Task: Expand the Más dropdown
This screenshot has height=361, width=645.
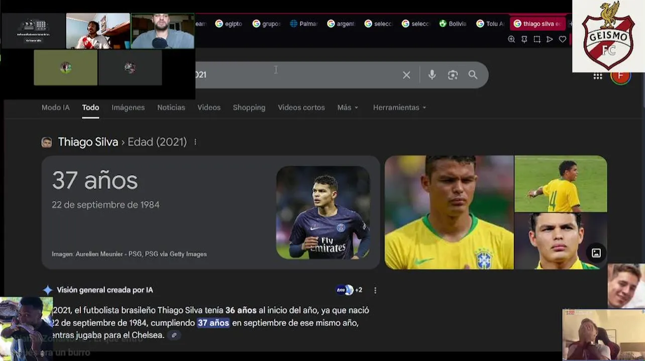Action: (348, 107)
